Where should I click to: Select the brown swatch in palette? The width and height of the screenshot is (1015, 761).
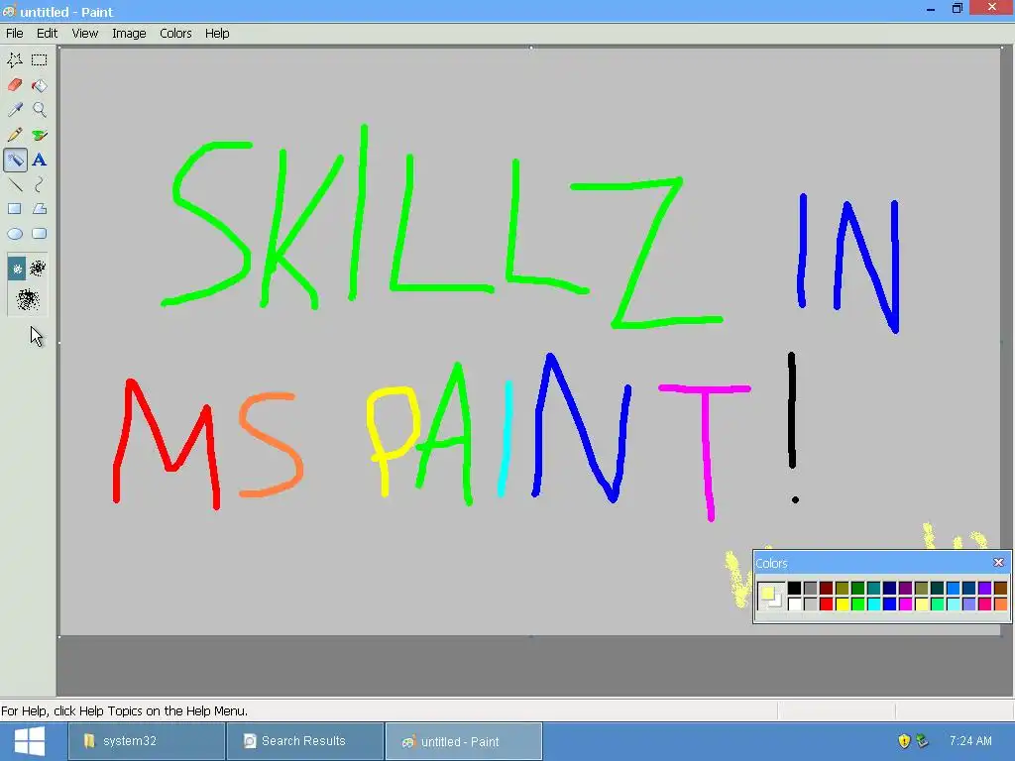click(1000, 589)
